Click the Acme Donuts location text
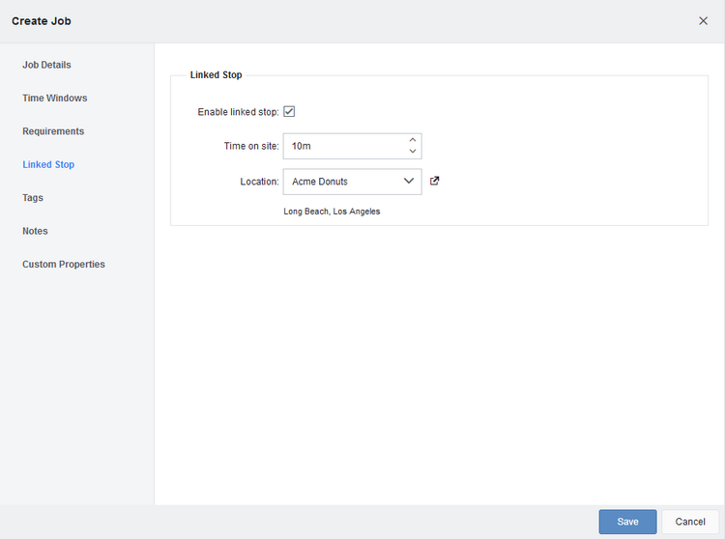The width and height of the screenshot is (725, 539). [x=320, y=182]
